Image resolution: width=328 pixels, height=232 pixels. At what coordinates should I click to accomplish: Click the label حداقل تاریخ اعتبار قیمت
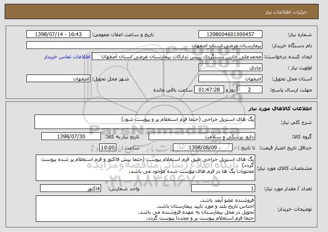[285, 148]
